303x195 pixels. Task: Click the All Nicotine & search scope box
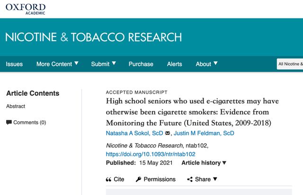pos(290,64)
